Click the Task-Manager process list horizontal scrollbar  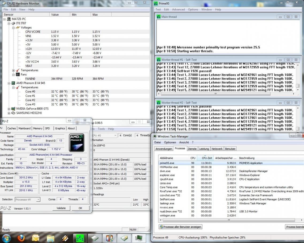point(229,220)
